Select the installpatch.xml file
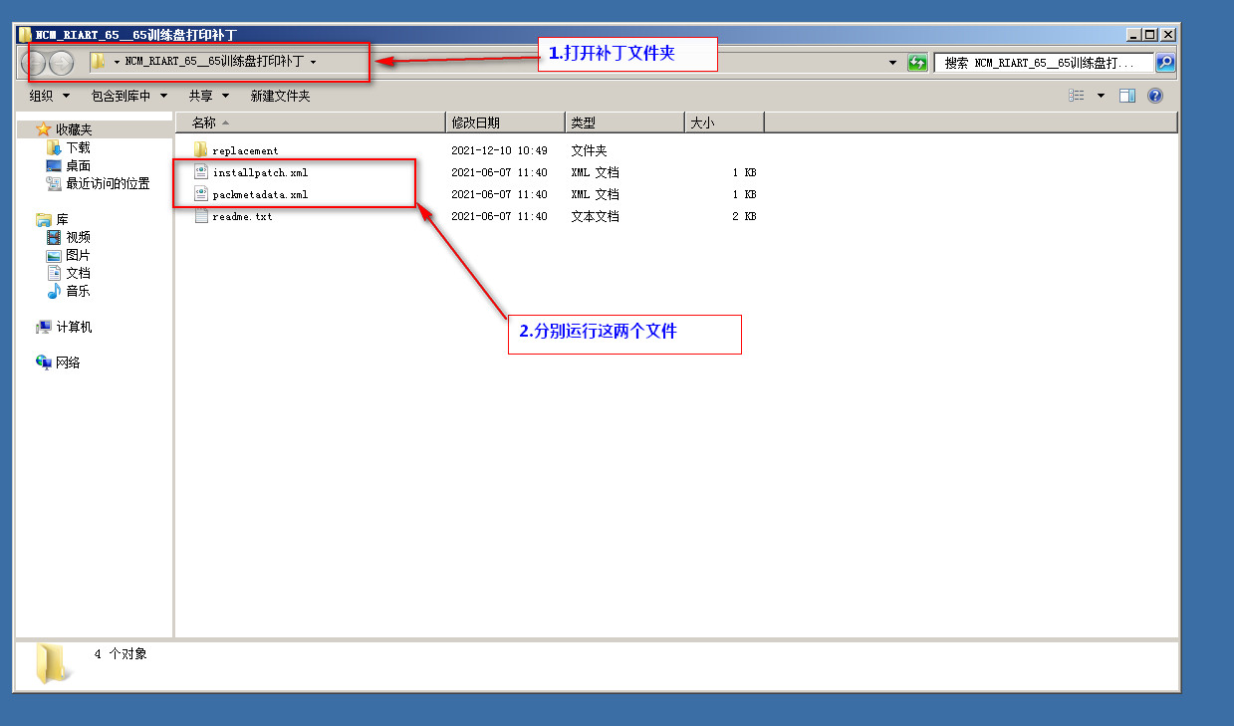 click(259, 172)
